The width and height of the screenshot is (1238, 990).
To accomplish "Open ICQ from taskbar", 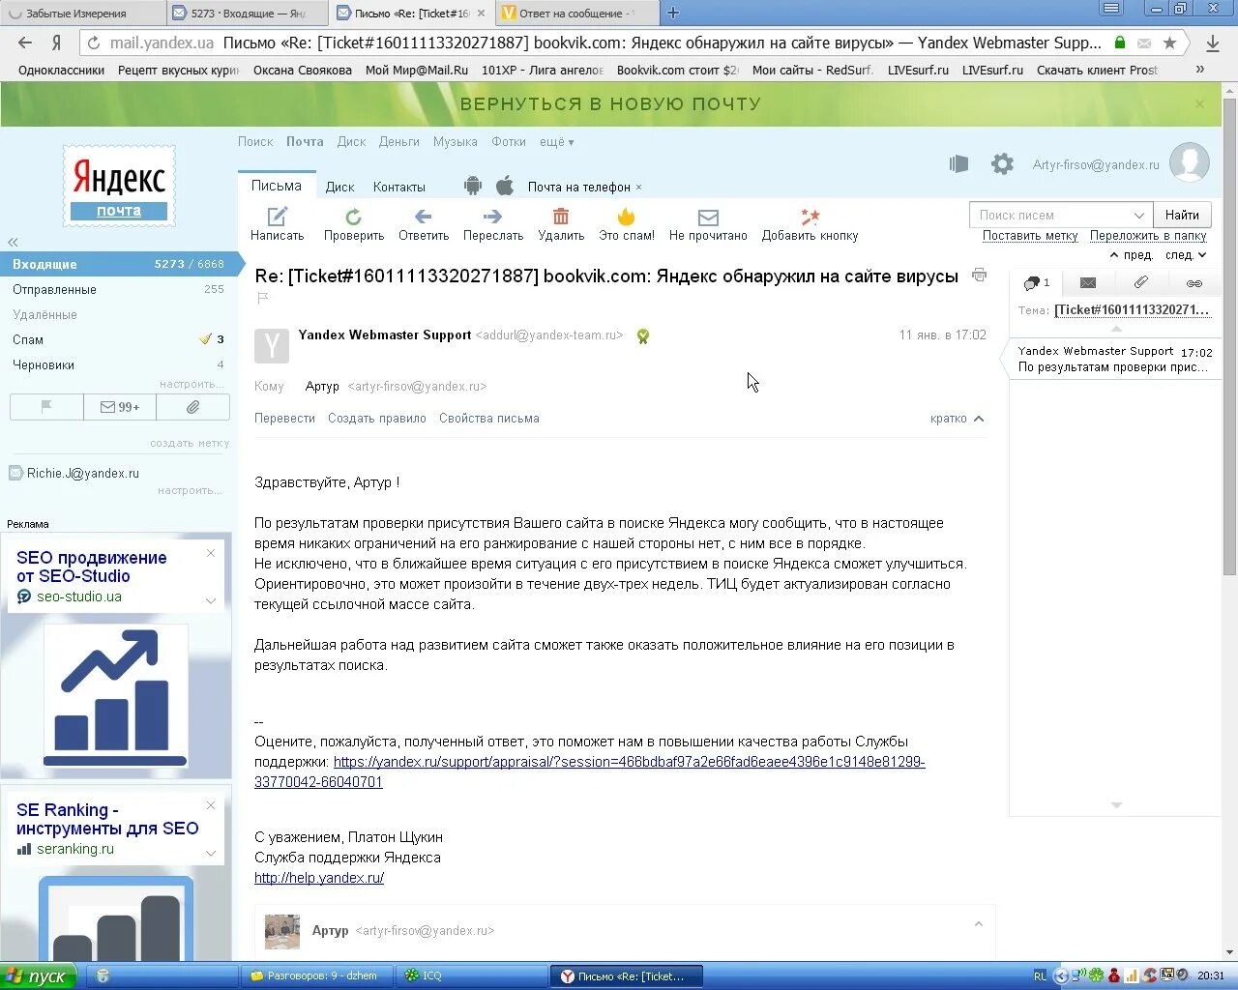I will click(x=469, y=976).
